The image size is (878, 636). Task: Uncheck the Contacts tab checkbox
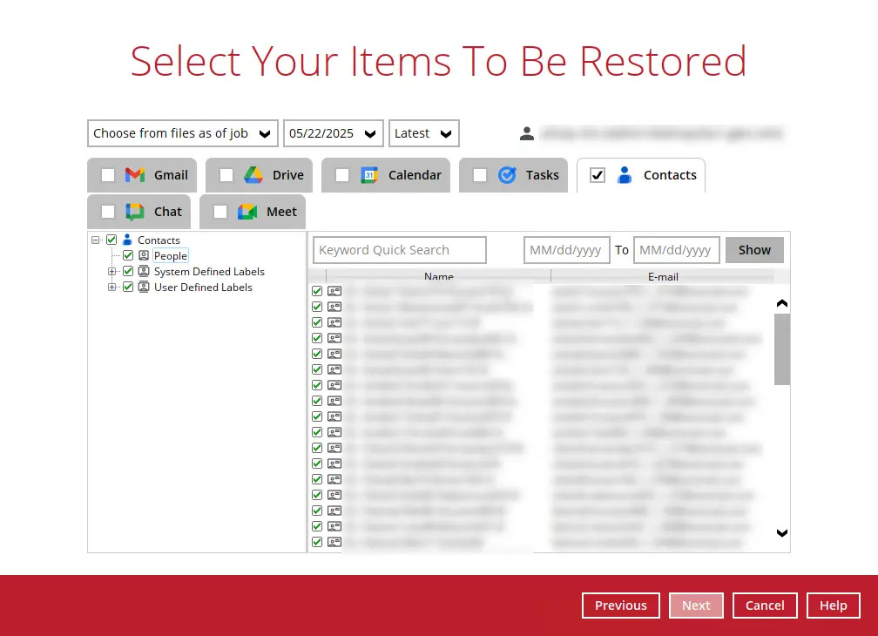point(598,175)
